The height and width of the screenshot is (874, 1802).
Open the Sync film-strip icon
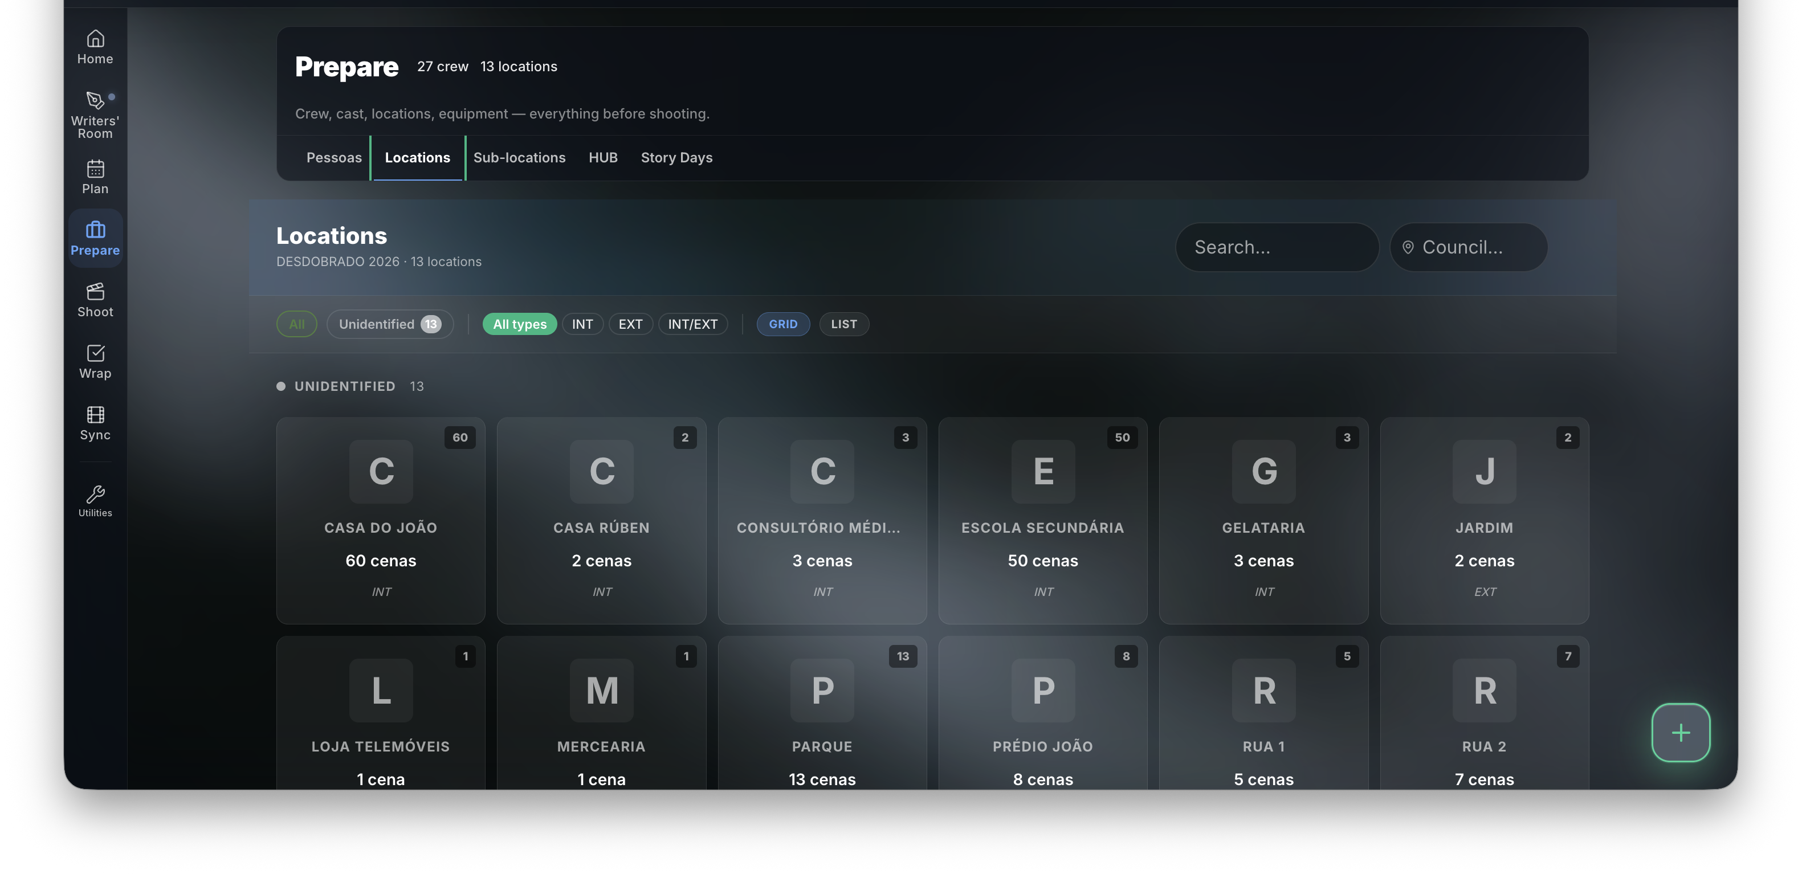[x=95, y=415]
